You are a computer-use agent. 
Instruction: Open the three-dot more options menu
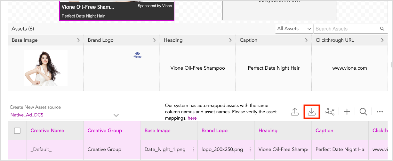380,112
